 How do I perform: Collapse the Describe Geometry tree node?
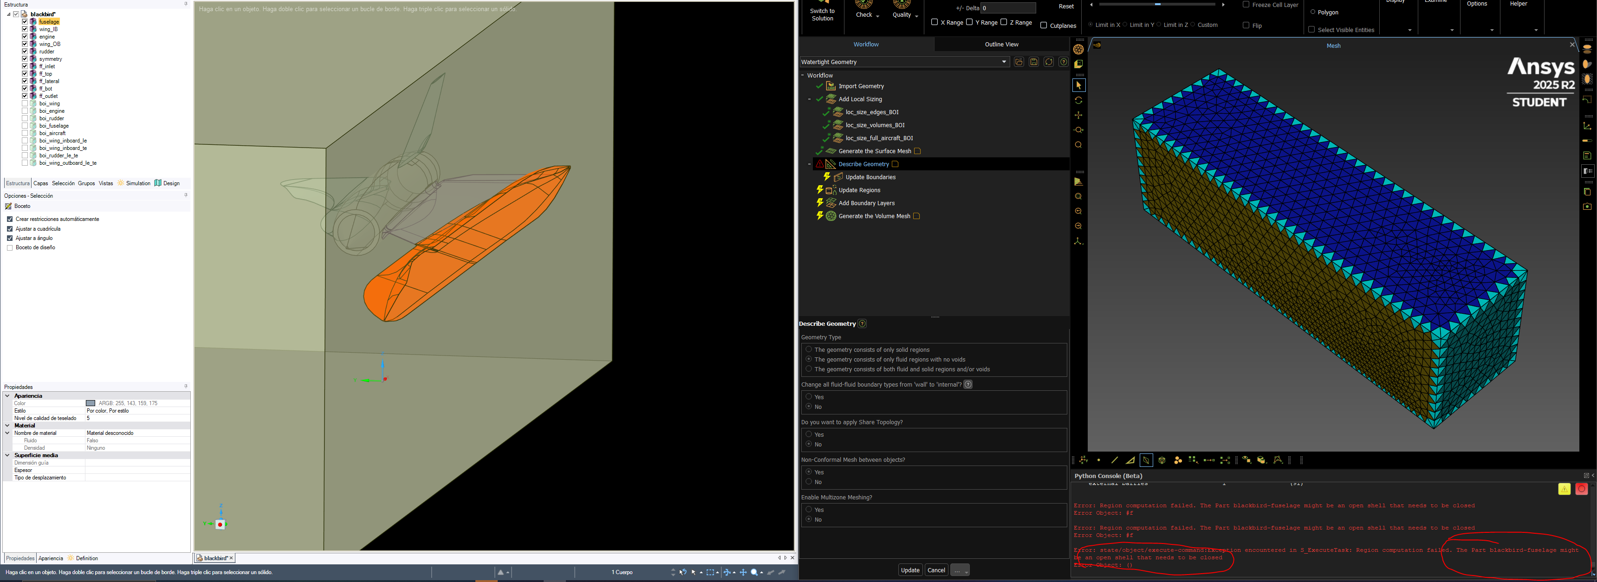[810, 164]
